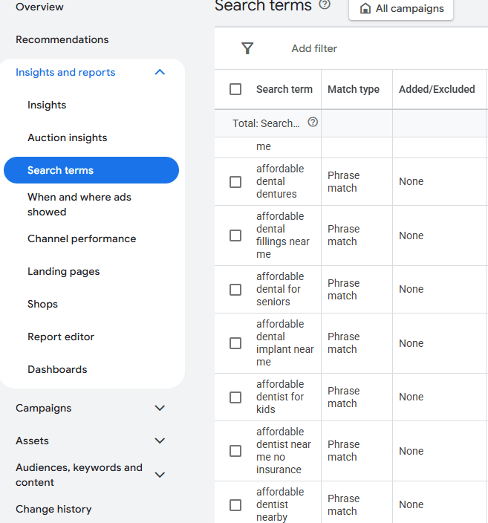Open the Overview page

pyautogui.click(x=39, y=7)
